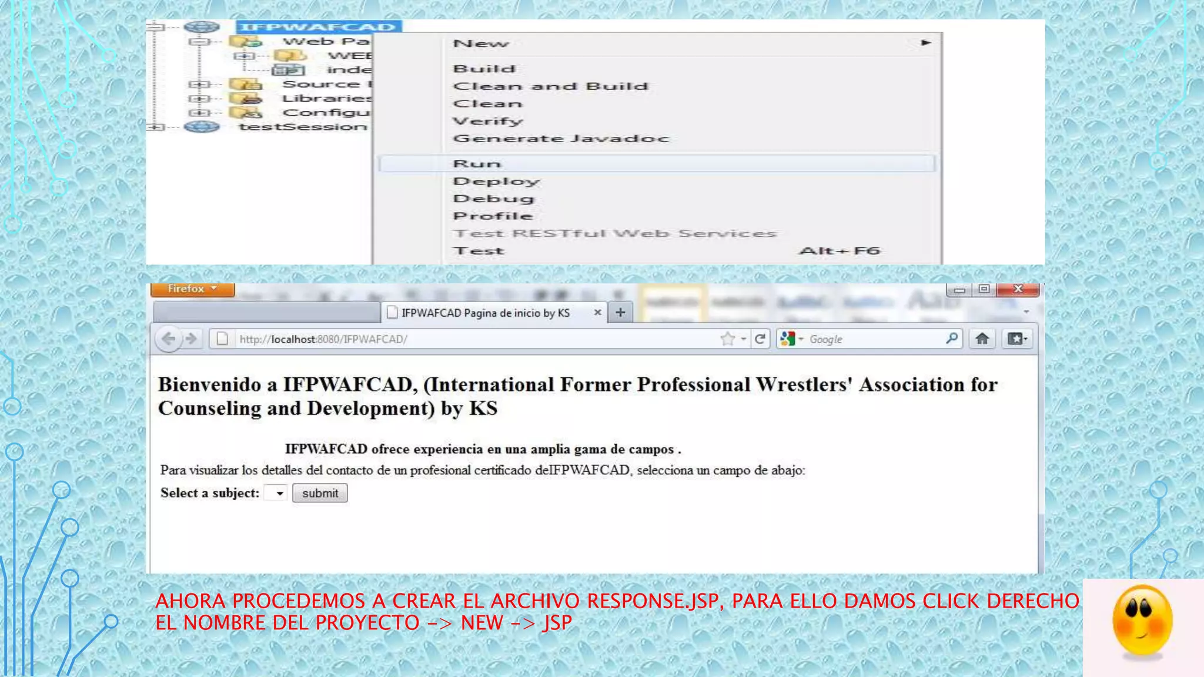Go forward in Firefox
The image size is (1204, 677).
click(191, 339)
